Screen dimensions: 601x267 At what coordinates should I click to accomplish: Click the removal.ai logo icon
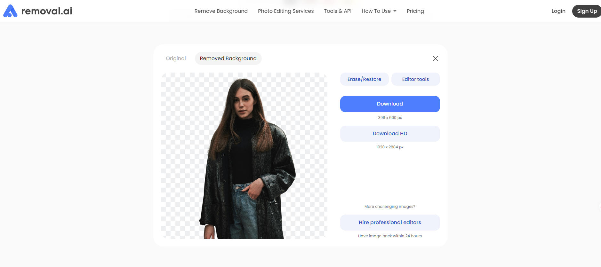tap(10, 11)
